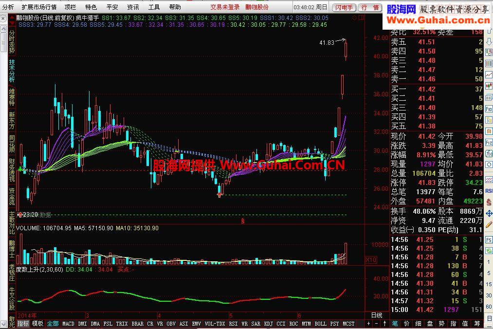Viewport: 493px width, 329px height.
Task: Open the 顶栏 menu
Action: 70,7
